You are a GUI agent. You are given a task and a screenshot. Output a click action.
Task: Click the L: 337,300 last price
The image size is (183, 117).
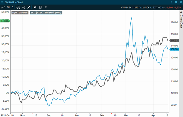pos(155,8)
